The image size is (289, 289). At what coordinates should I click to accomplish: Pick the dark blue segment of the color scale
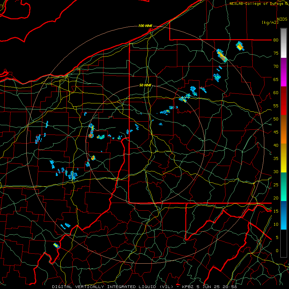pos(284,208)
